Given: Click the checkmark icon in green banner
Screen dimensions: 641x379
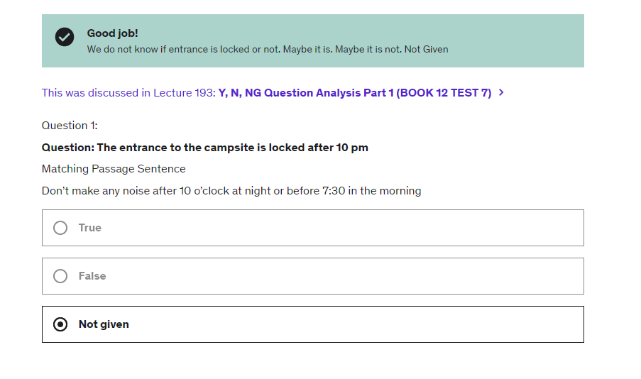Looking at the screenshot, I should pyautogui.click(x=65, y=37).
